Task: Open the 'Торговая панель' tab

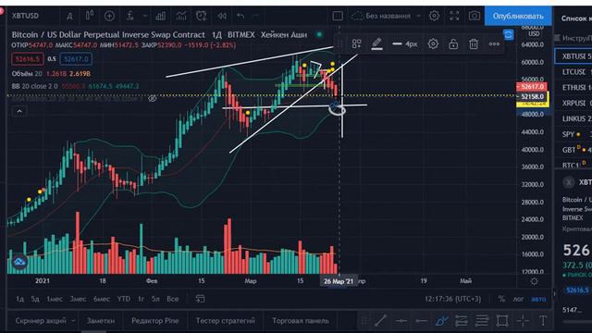Action: [301, 321]
